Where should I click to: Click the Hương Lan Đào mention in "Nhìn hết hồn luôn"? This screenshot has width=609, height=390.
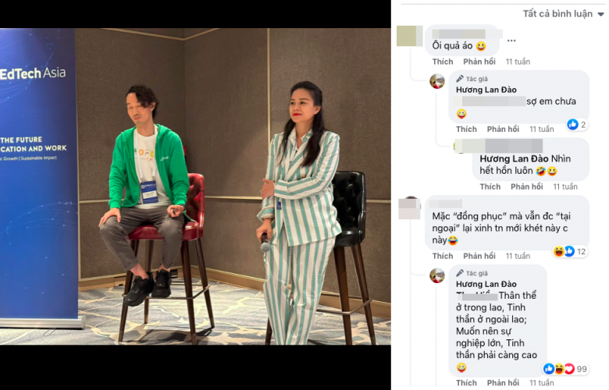click(x=514, y=158)
